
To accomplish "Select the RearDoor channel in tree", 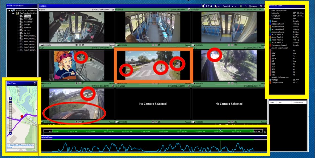I will click(x=28, y=22).
